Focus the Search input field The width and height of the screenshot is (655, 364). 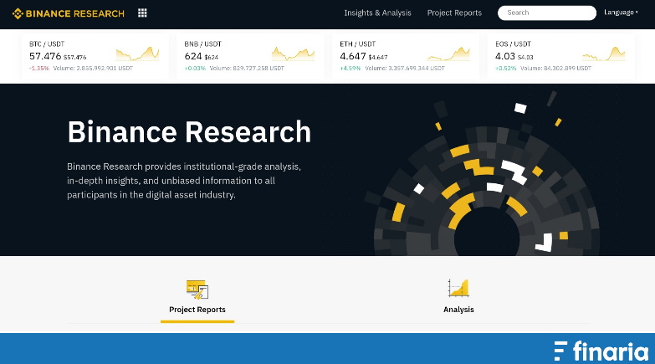pos(547,13)
